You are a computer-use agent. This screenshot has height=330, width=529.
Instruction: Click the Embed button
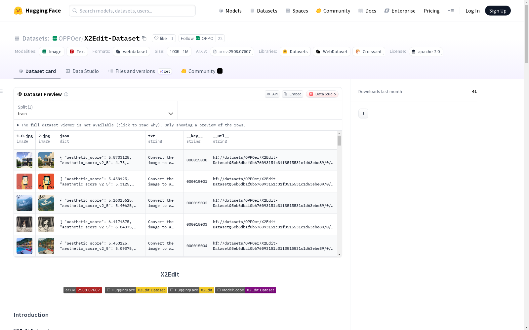[x=293, y=94]
